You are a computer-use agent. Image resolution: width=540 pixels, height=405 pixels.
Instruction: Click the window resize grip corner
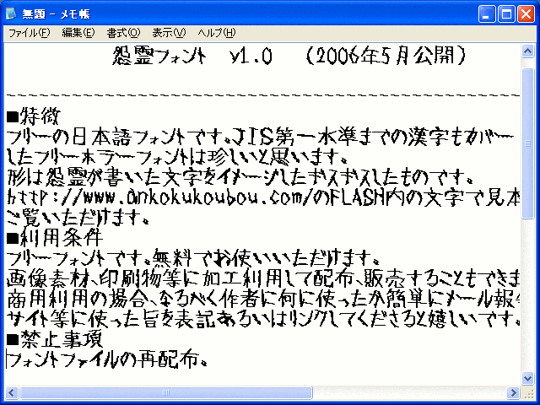528,393
